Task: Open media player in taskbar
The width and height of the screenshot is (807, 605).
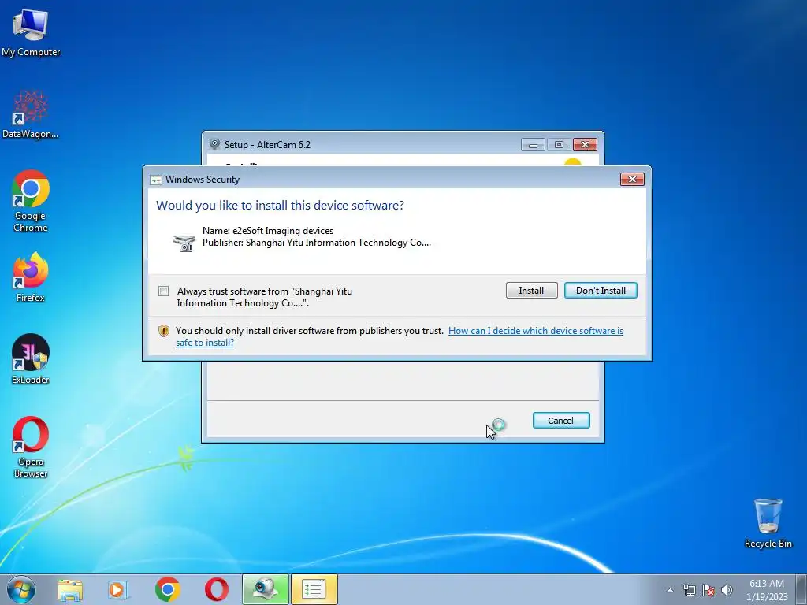Action: 118,589
